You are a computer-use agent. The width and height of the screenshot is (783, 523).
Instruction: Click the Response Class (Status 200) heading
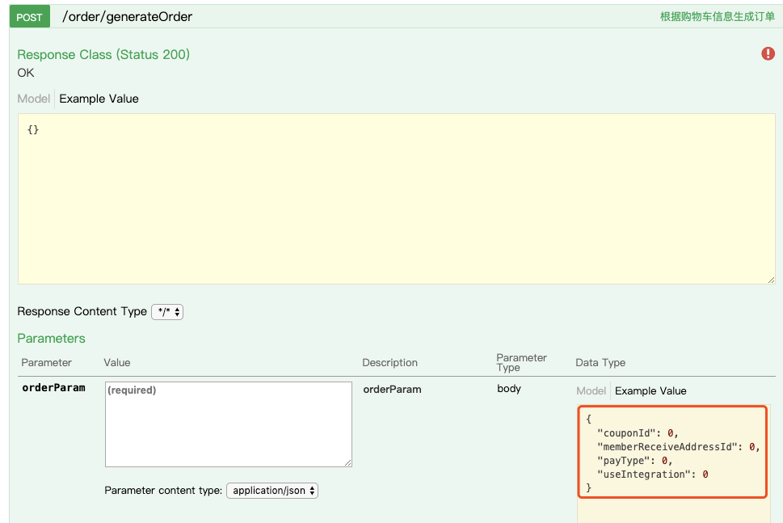tap(103, 54)
